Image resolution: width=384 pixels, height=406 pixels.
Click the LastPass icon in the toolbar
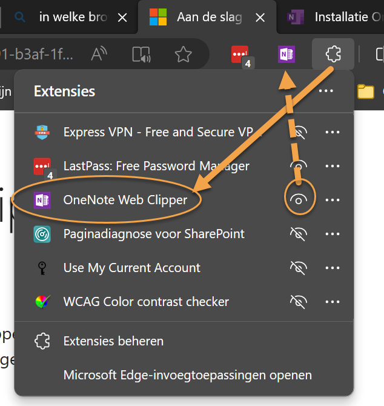pos(240,55)
